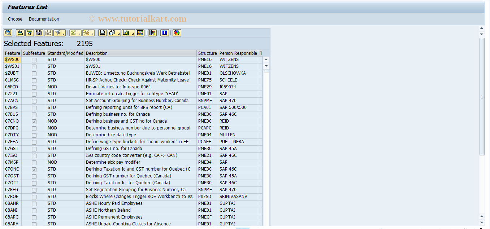
Task: Expand the Subtotals dropdown arrow
Action: point(92,33)
